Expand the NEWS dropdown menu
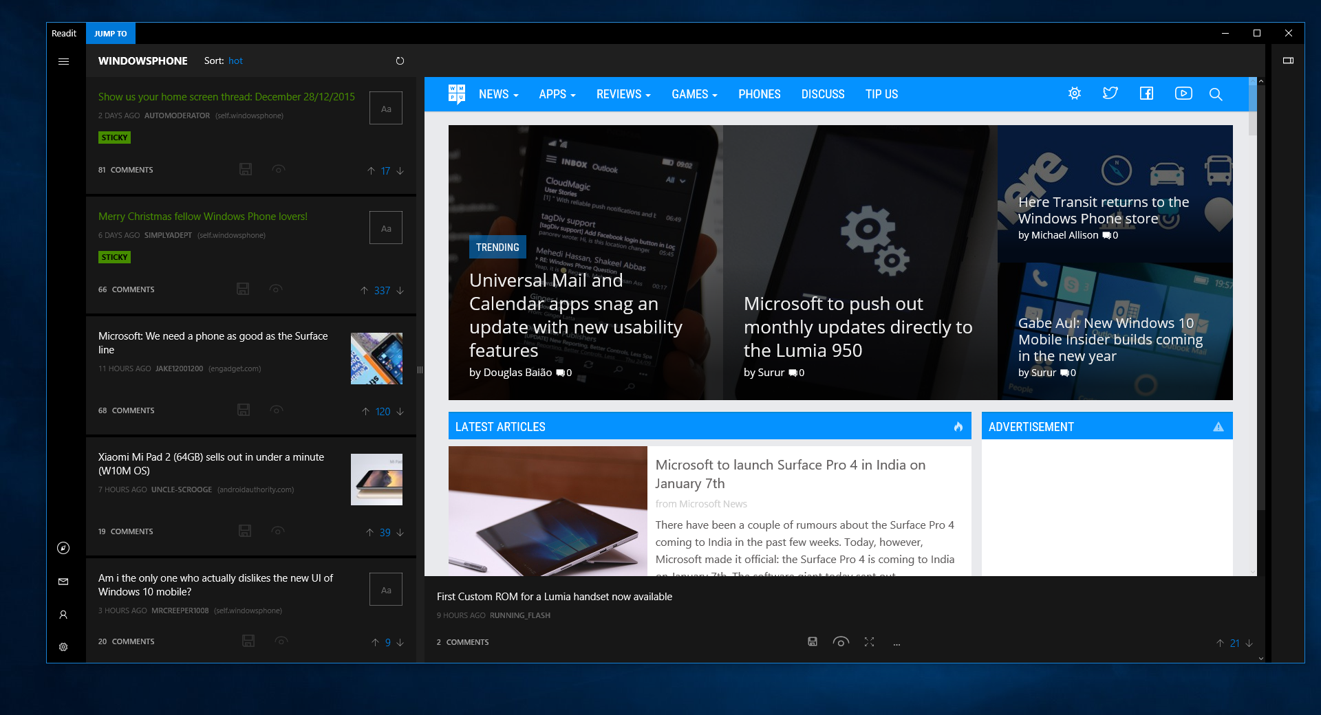Viewport: 1321px width, 715px height. point(498,94)
